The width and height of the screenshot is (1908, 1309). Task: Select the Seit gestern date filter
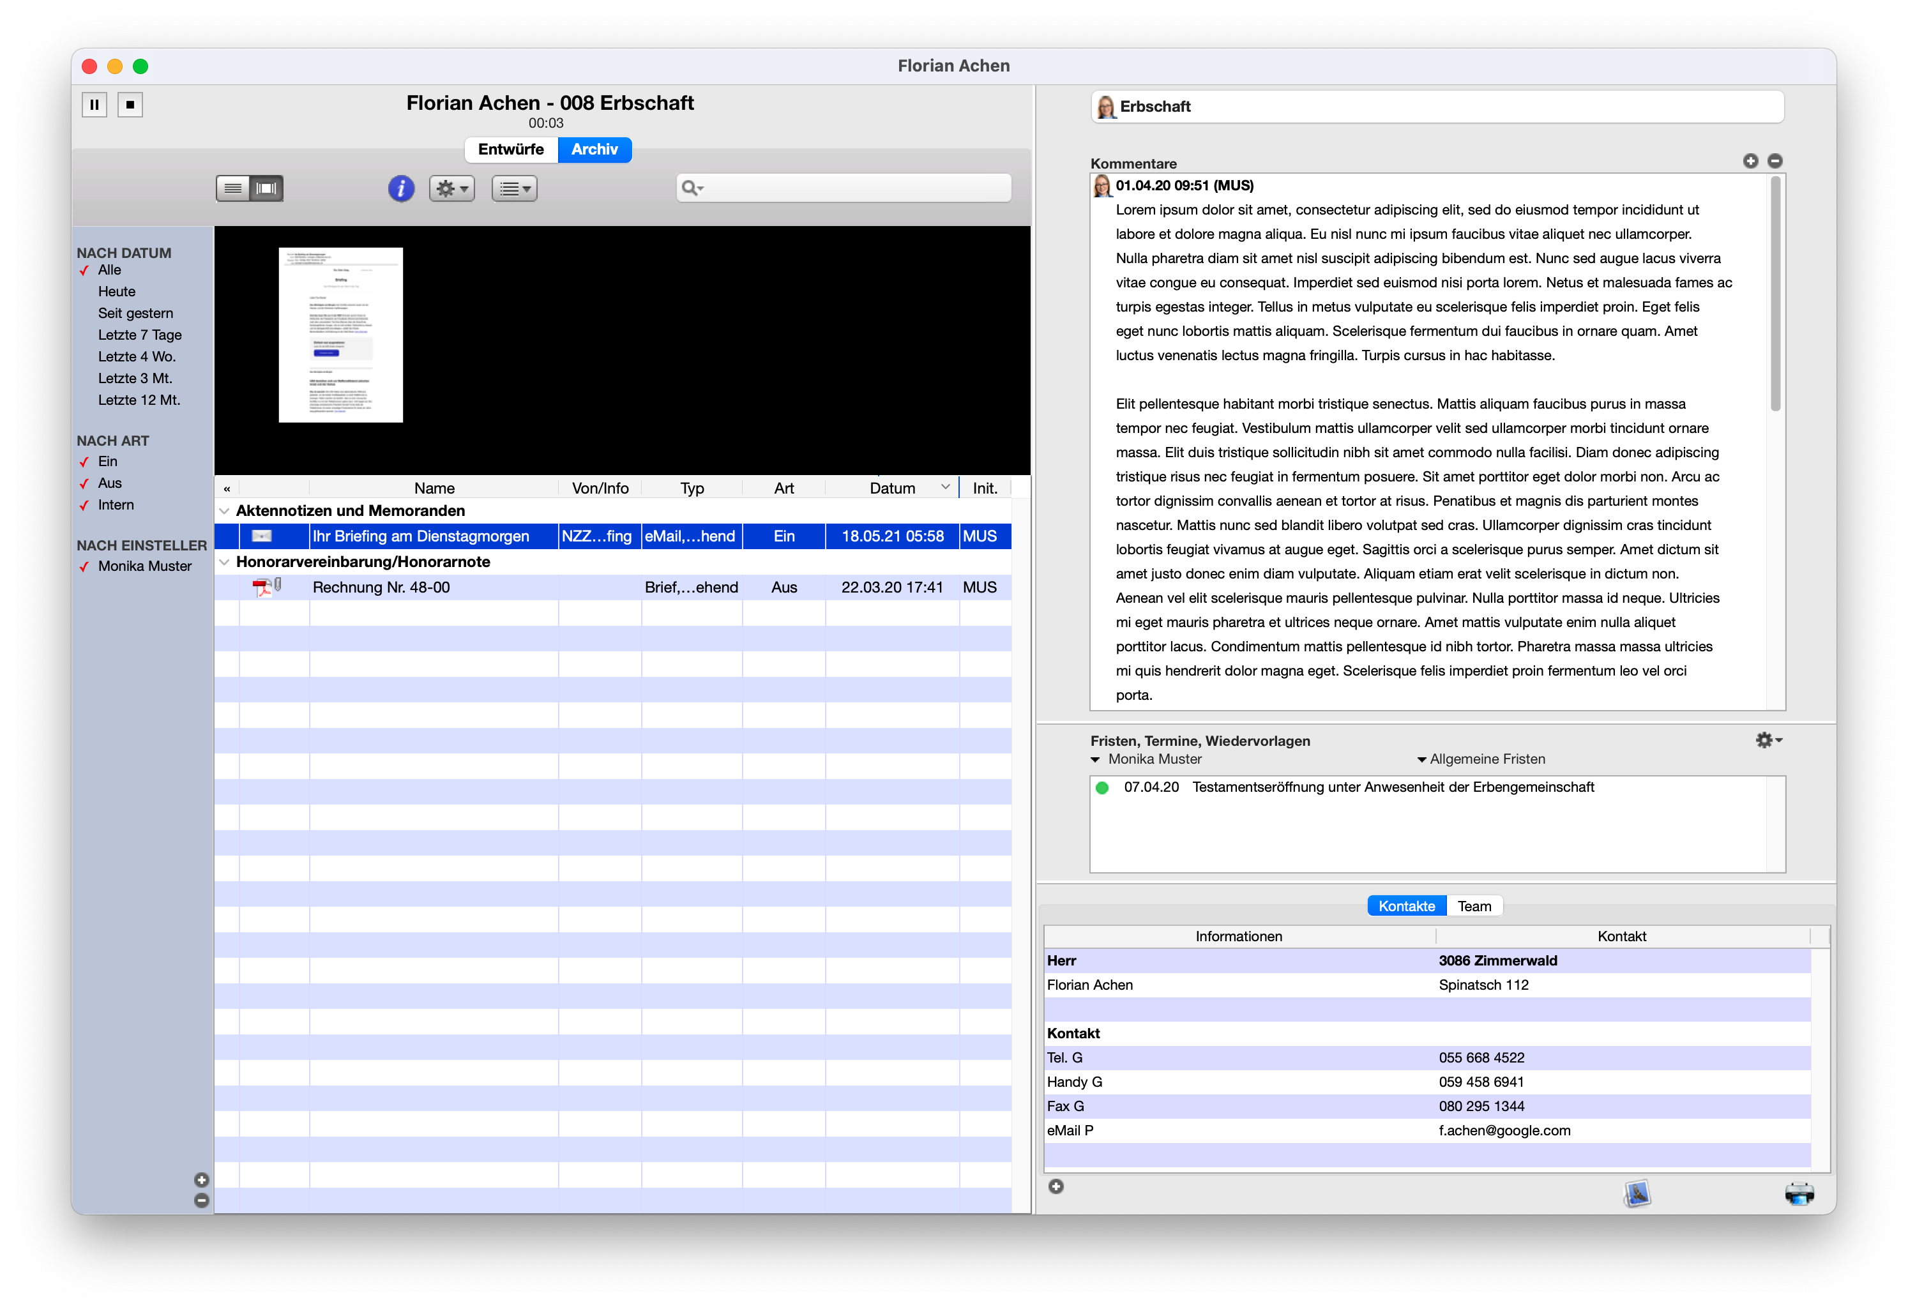click(135, 314)
